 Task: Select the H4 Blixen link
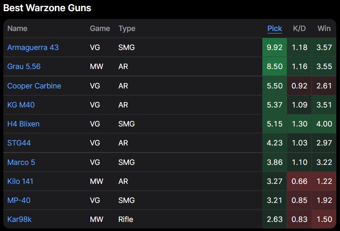tap(23, 124)
